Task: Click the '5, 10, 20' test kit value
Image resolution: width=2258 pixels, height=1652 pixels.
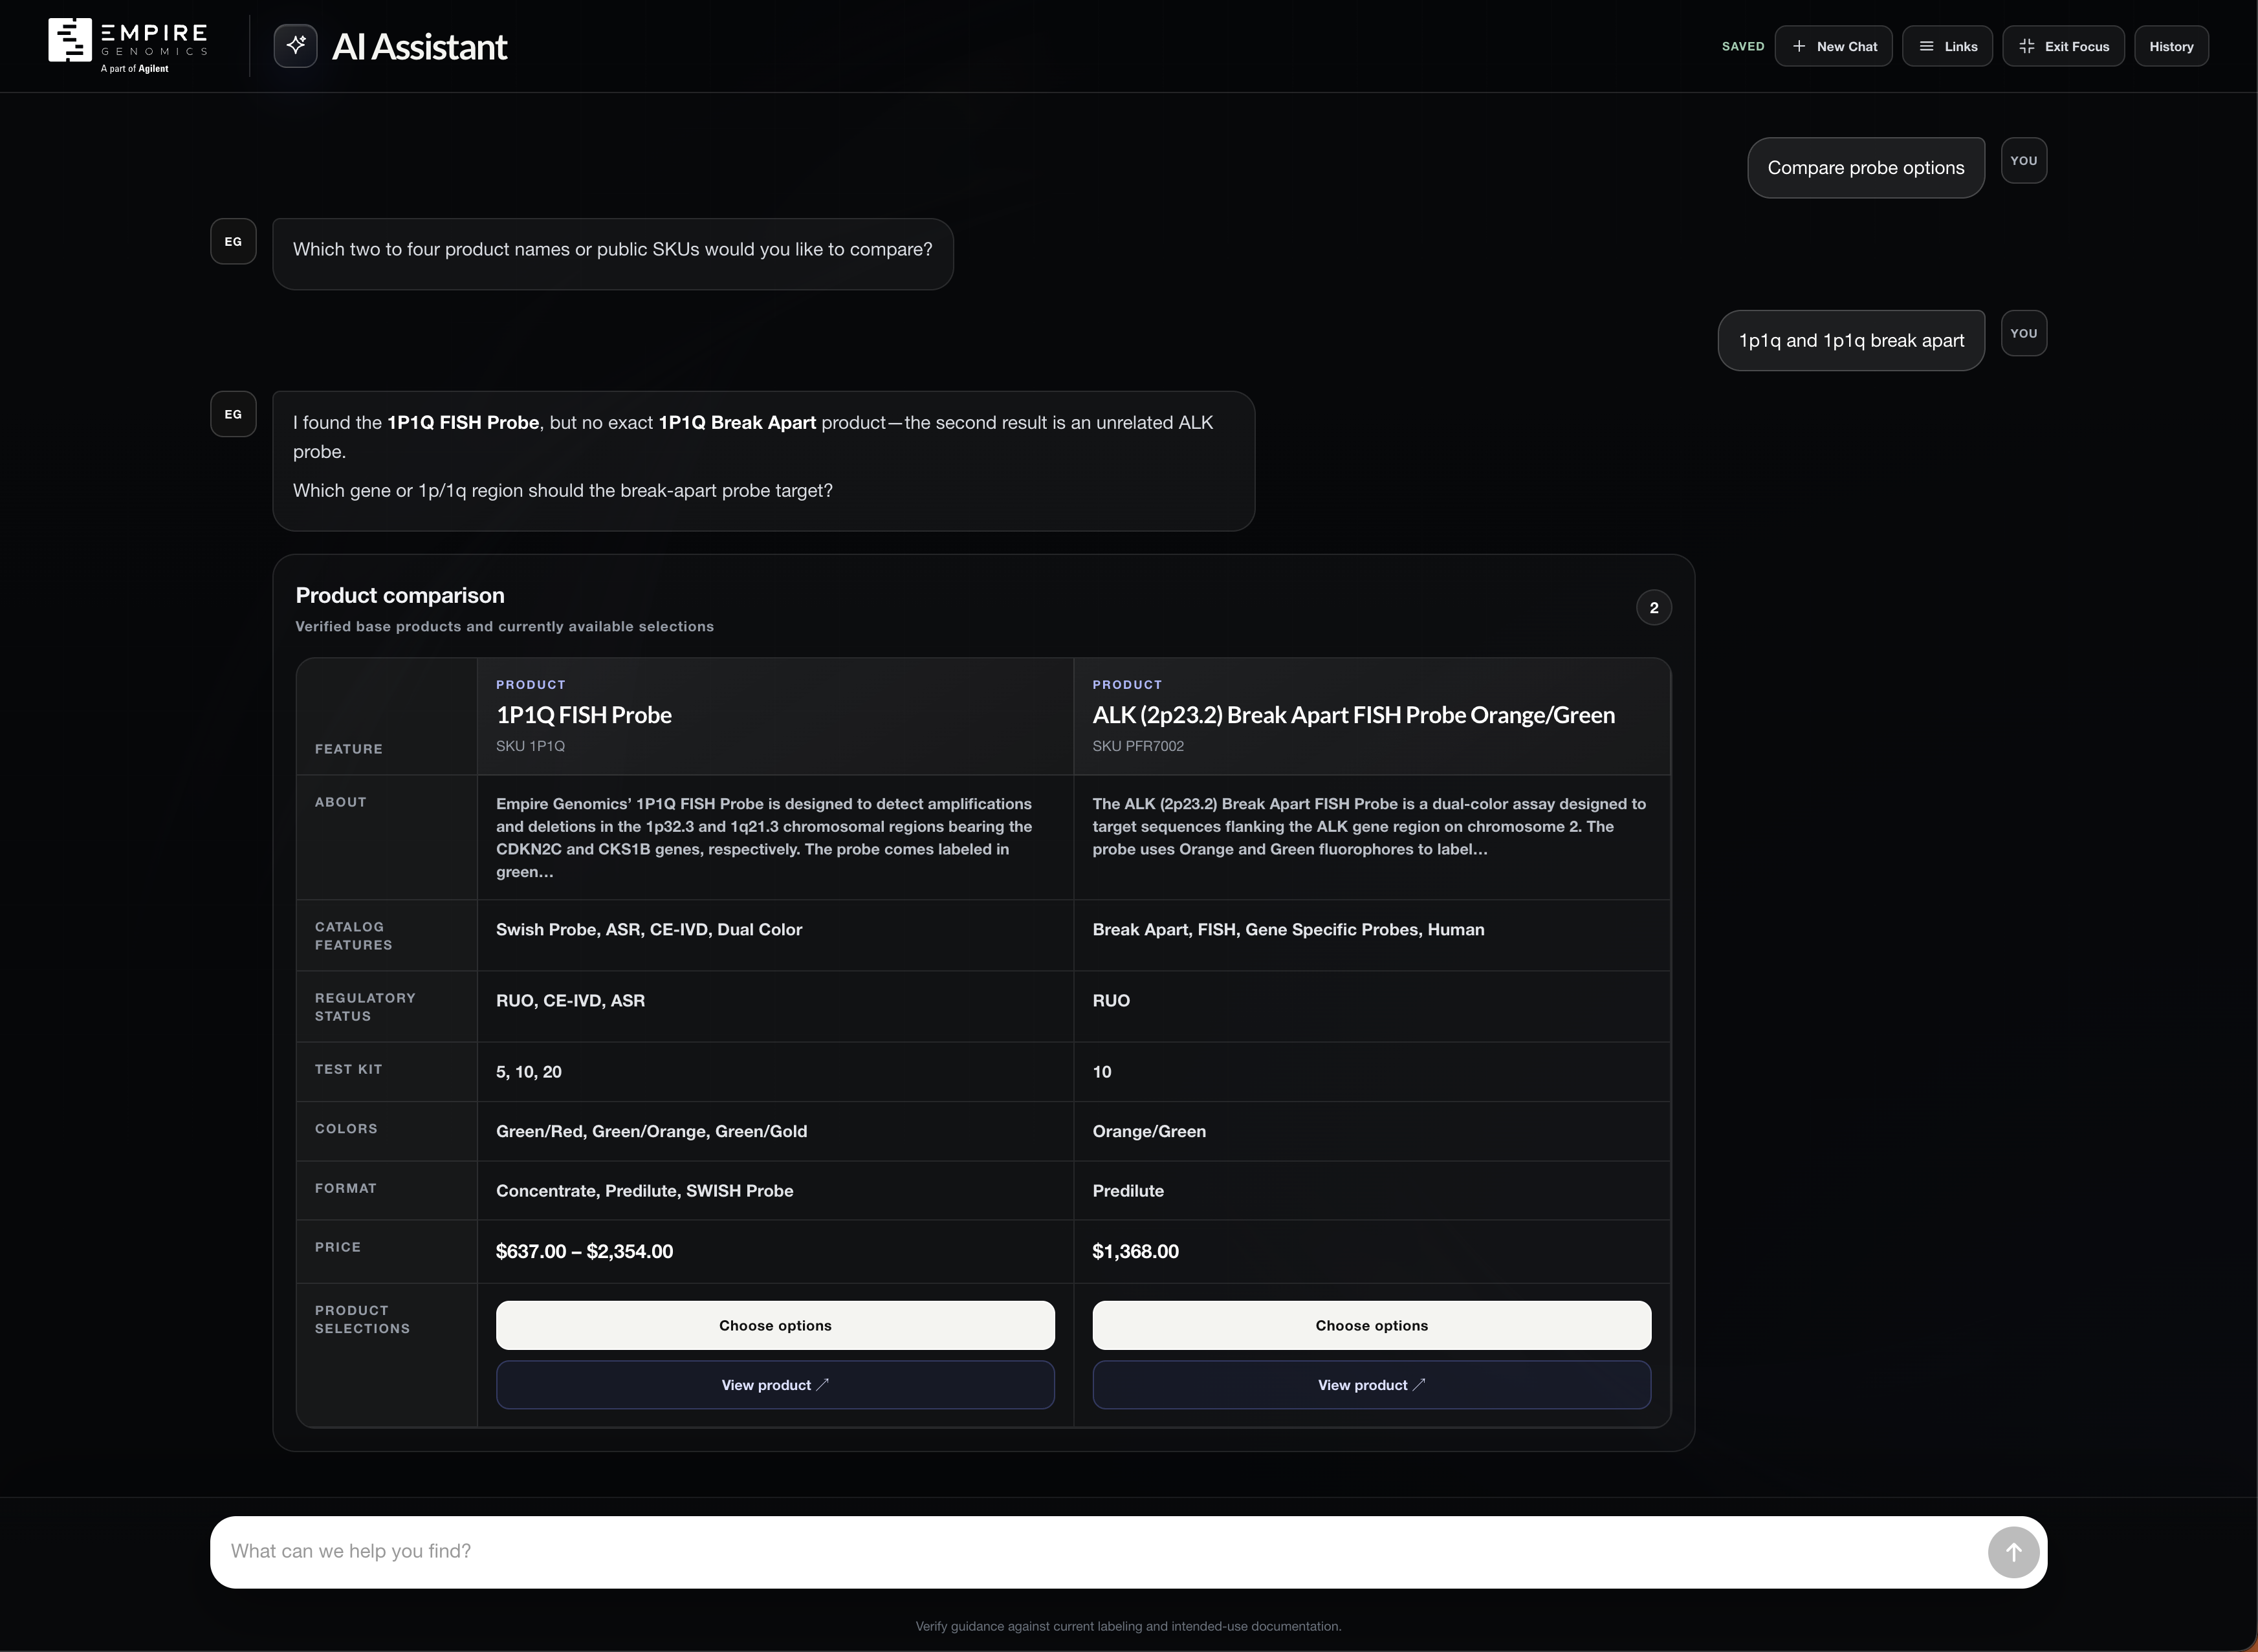Action: tap(529, 1072)
